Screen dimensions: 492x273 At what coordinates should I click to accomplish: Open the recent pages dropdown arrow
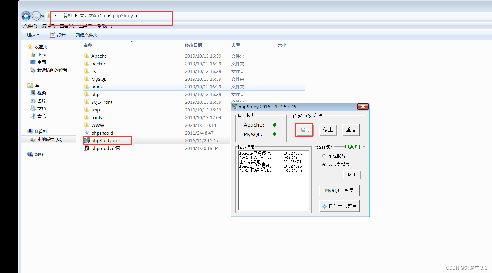point(43,16)
